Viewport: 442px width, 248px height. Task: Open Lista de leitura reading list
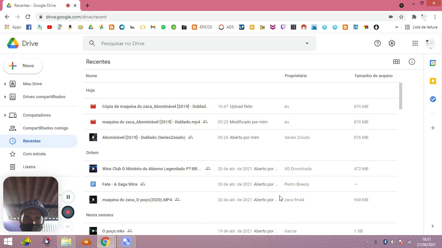421,27
